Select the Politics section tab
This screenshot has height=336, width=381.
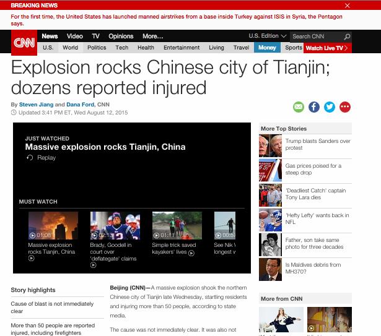tap(97, 48)
